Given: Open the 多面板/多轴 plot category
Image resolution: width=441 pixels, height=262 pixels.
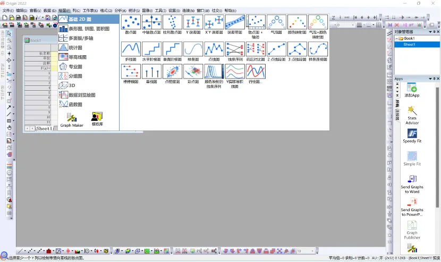Looking at the screenshot, I should [x=89, y=38].
